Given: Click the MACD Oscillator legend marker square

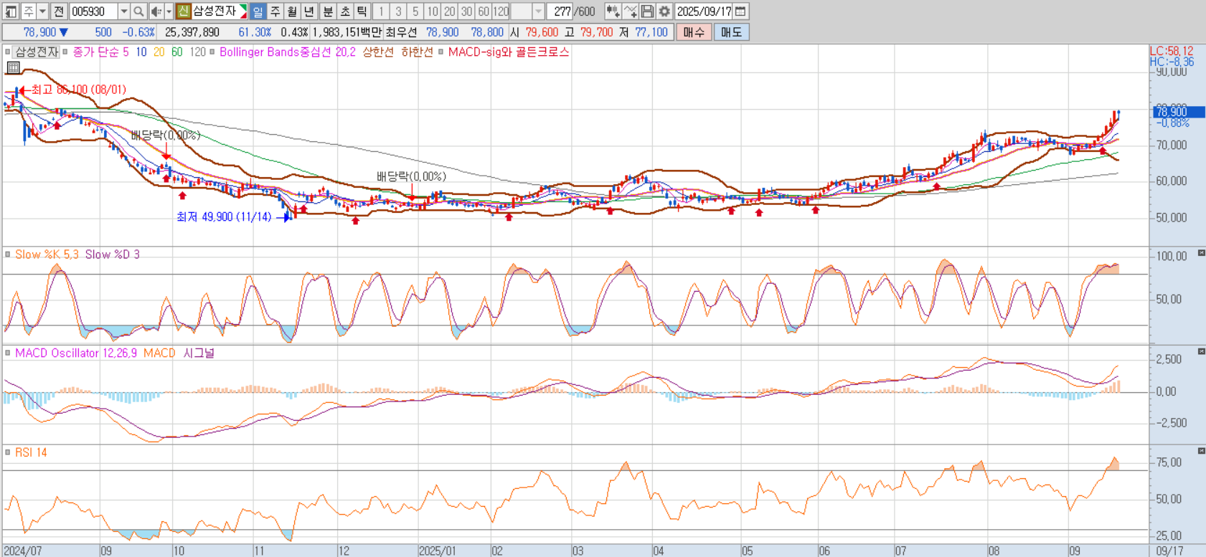Looking at the screenshot, I should (8, 353).
